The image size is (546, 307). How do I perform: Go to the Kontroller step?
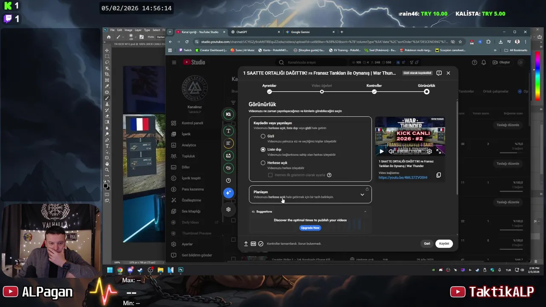[x=374, y=88]
